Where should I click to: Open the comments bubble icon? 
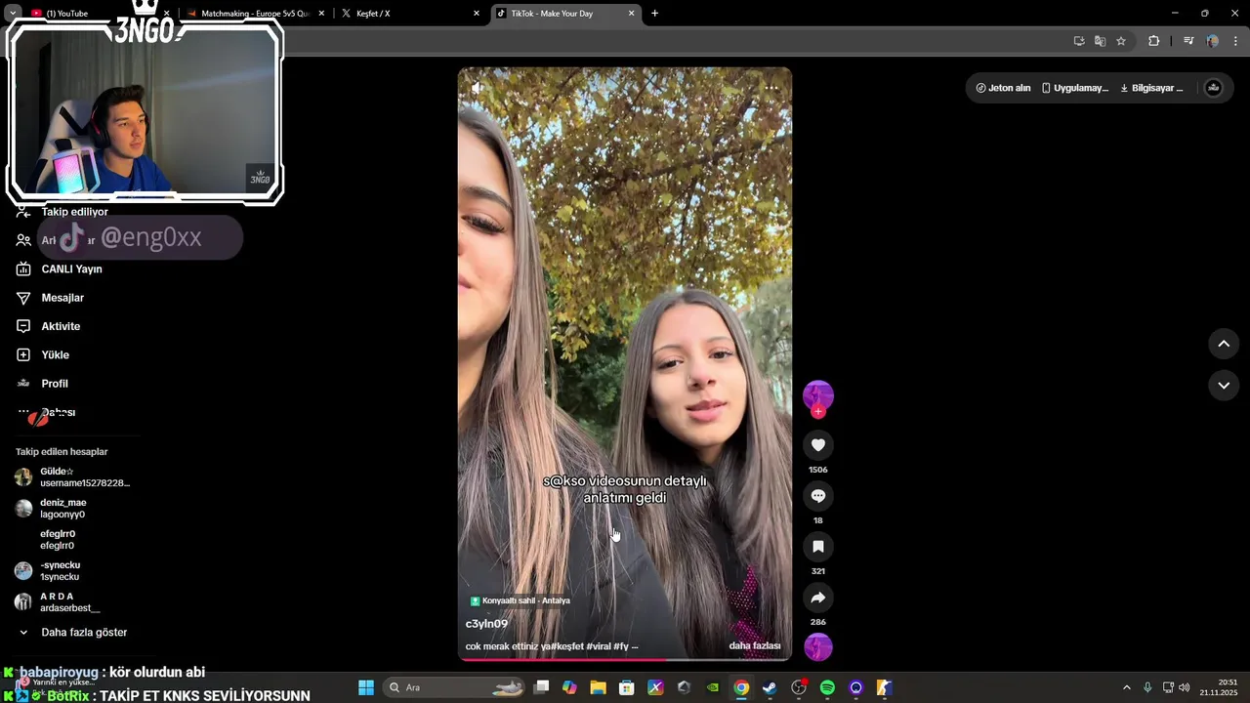(x=818, y=496)
